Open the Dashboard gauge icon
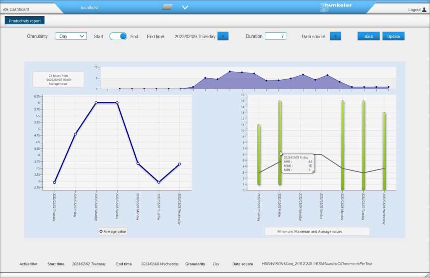The height and width of the screenshot is (278, 430). click(5, 9)
